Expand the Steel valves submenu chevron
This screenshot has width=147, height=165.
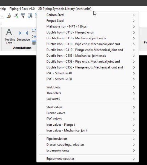[x=134, y=107]
